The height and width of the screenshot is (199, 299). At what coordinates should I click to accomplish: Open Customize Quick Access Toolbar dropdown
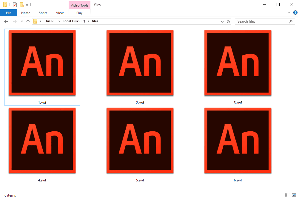pos(27,5)
